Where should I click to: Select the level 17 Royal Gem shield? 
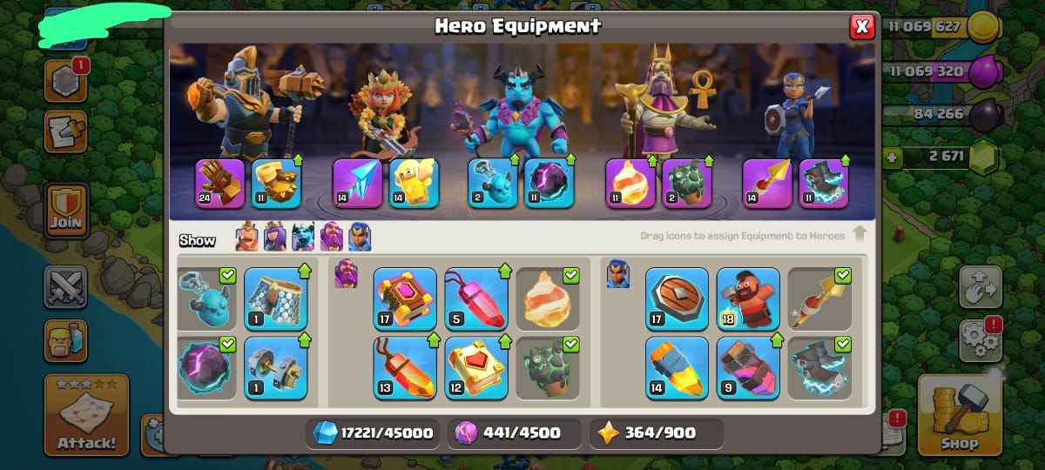tap(677, 298)
